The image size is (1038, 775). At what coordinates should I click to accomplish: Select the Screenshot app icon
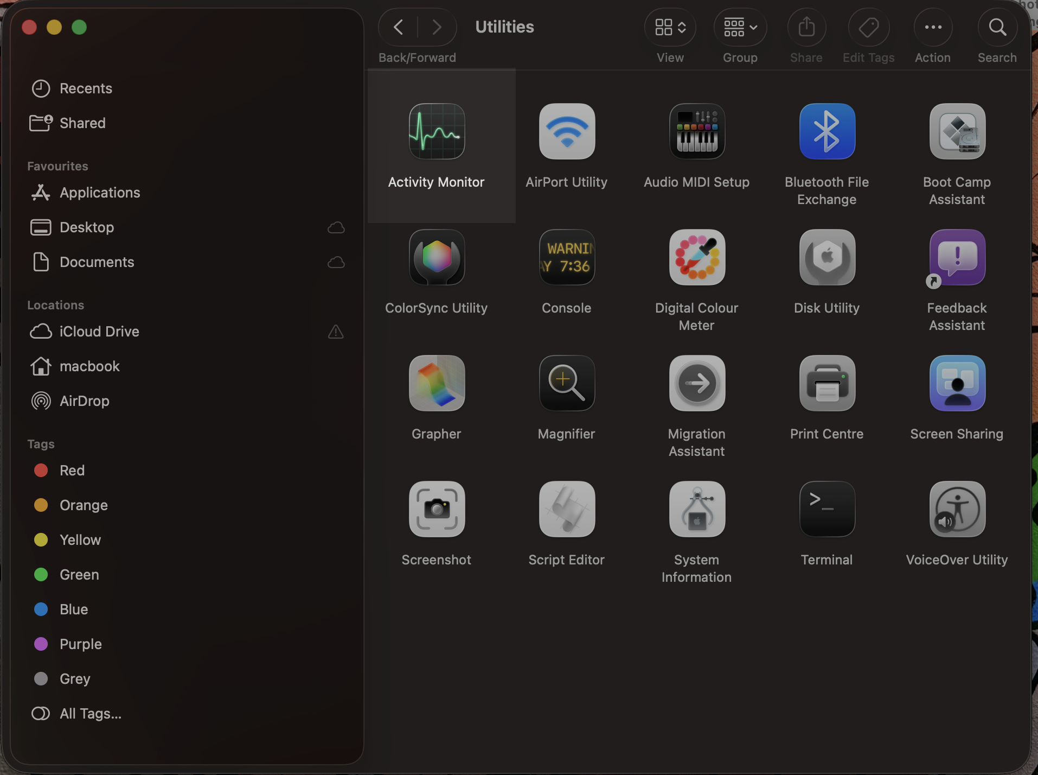(437, 510)
